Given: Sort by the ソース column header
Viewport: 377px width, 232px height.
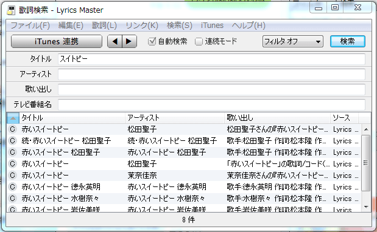Looking at the screenshot, I should [x=345, y=118].
